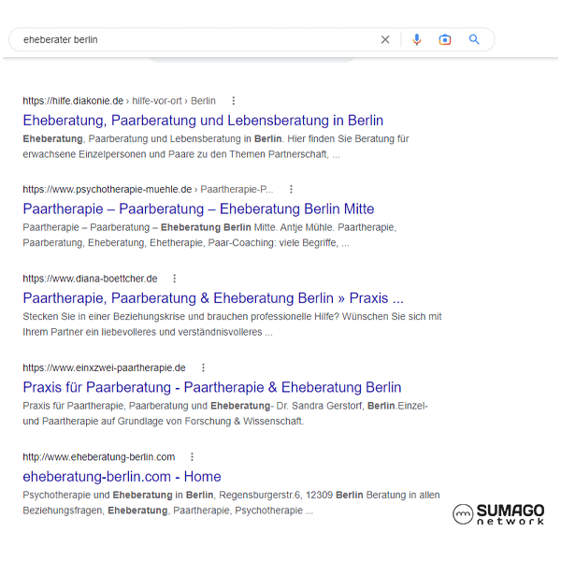Start voice search with the microphone icon
The image size is (561, 561).
pos(416,39)
